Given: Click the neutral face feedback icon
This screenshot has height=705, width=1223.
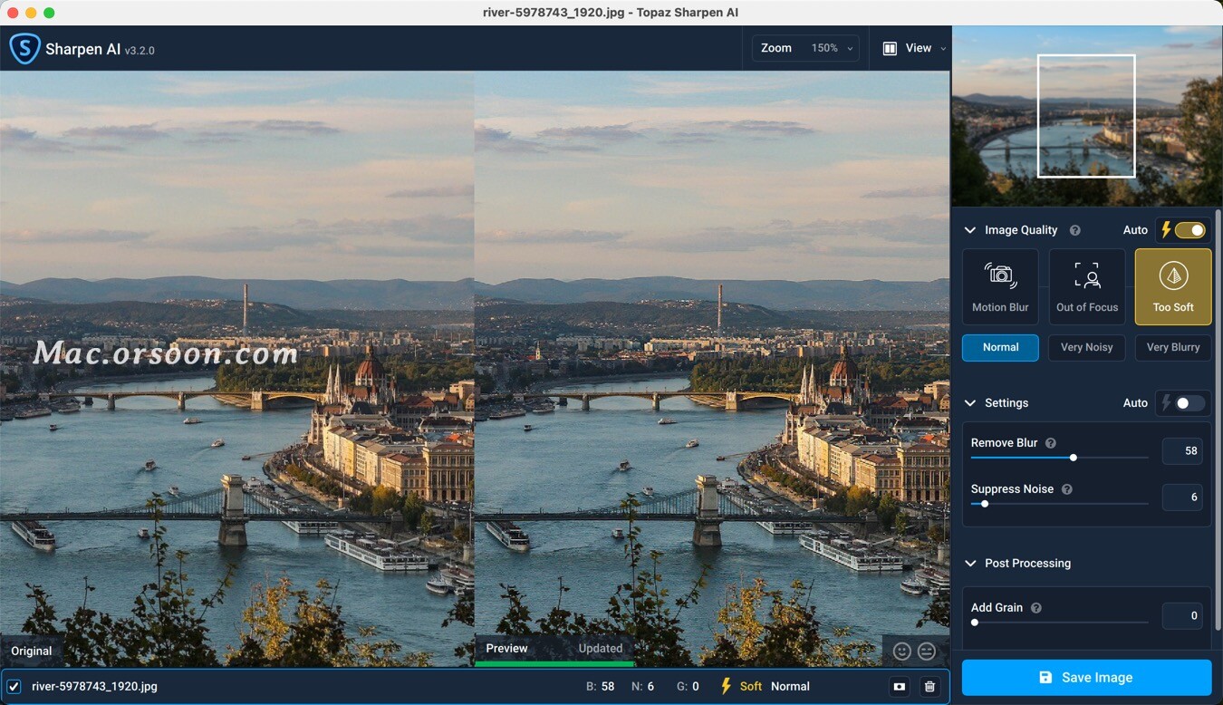Looking at the screenshot, I should [x=927, y=651].
